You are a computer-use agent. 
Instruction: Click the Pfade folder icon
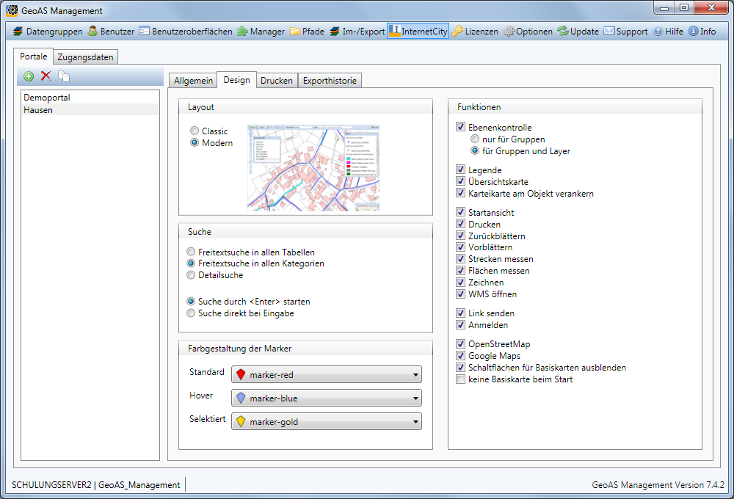tap(295, 32)
